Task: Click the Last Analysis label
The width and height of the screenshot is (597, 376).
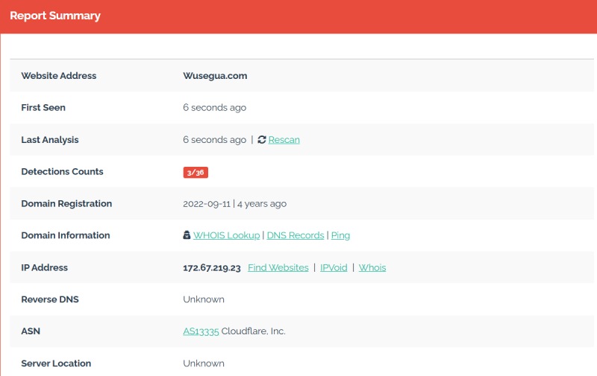Action: click(50, 140)
